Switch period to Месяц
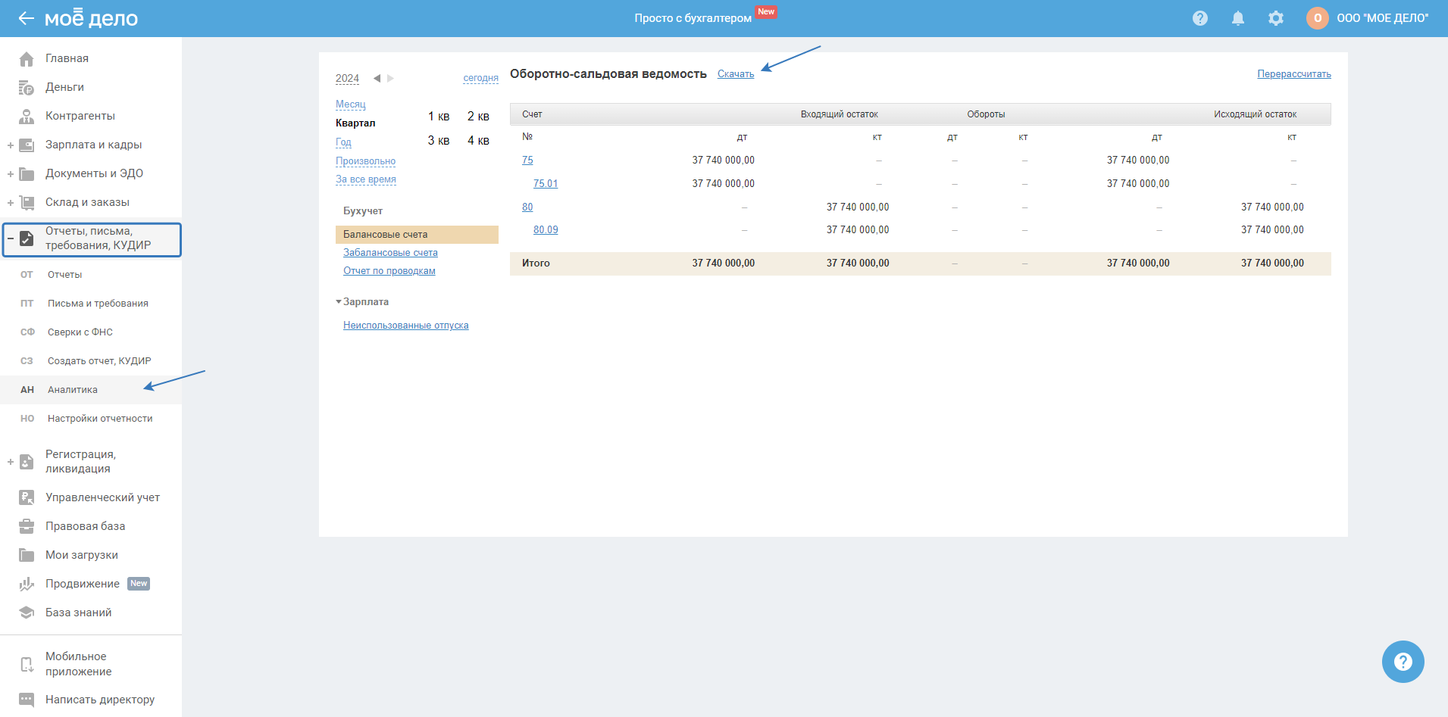1448x717 pixels. pos(350,104)
